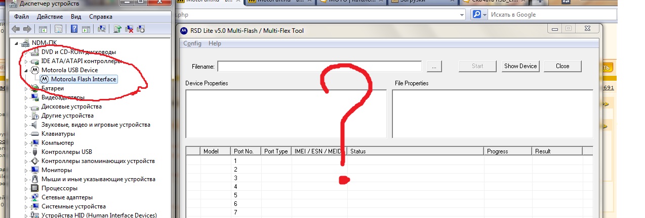Open the Файл menu
The height and width of the screenshot is (218, 645).
22,17
